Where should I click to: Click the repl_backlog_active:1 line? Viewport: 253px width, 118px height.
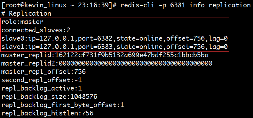pyautogui.click(x=42, y=89)
